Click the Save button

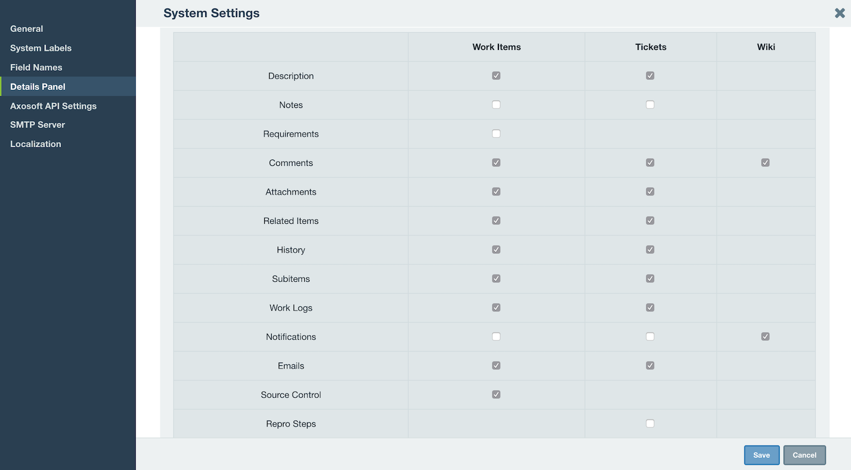[761, 455]
